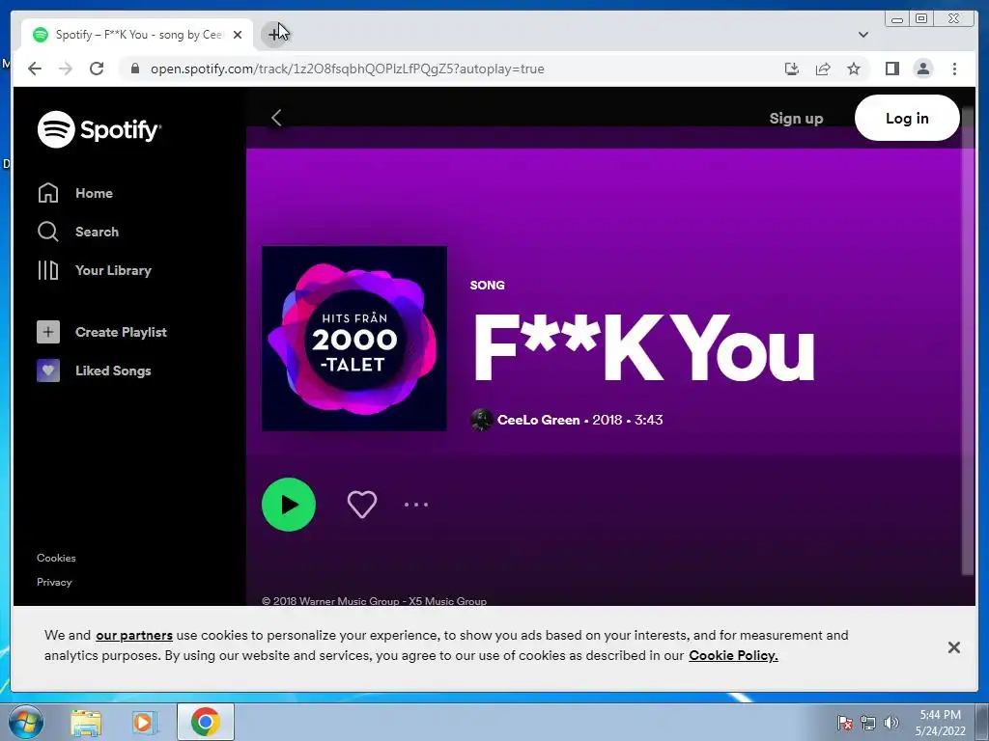The height and width of the screenshot is (741, 989).
Task: Click the Liked Songs heart icon
Action: point(48,370)
